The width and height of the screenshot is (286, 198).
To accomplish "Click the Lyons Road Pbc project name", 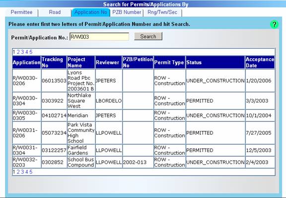I will [81, 81].
